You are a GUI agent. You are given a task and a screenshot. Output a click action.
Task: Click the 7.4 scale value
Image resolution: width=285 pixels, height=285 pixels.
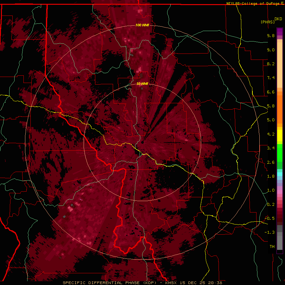271,78
